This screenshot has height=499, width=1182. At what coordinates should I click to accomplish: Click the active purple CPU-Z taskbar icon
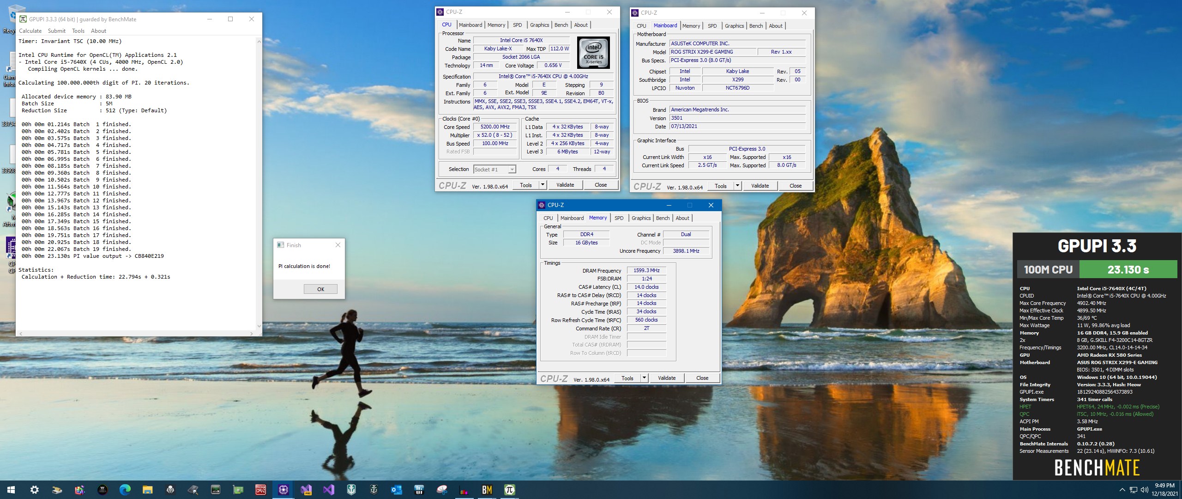[283, 490]
